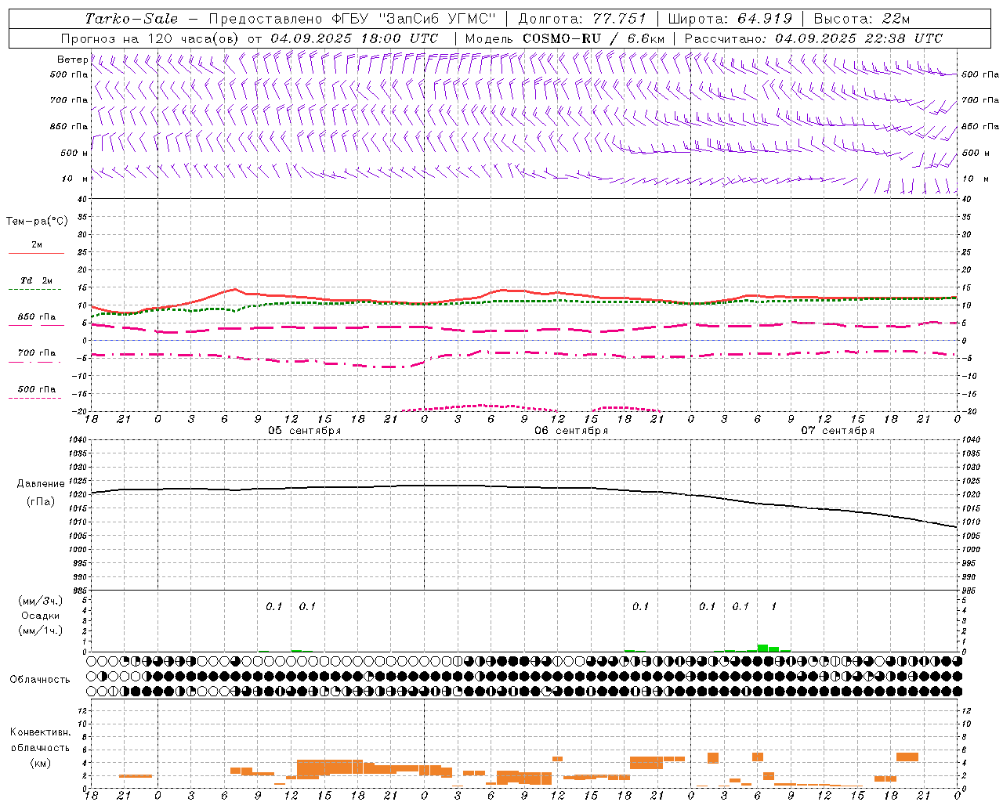Image resolution: width=1003 pixels, height=802 pixels.
Task: Select the 05 сентября date label
Action: (x=305, y=431)
